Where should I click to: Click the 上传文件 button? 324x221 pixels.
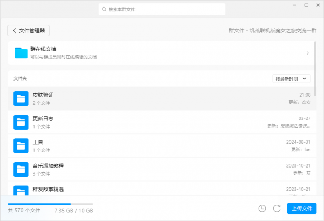pos(301,209)
